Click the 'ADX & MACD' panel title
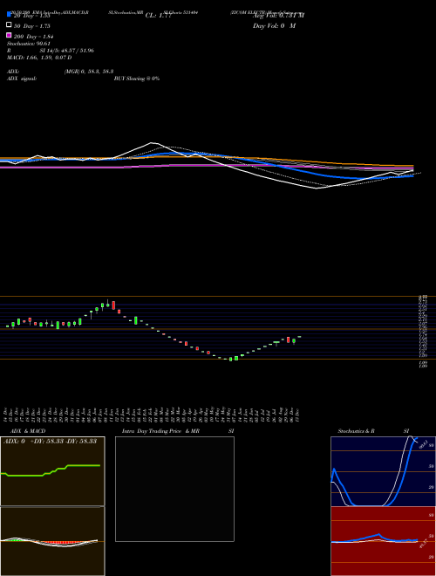This screenshot has height=576, width=436. (x=28, y=431)
